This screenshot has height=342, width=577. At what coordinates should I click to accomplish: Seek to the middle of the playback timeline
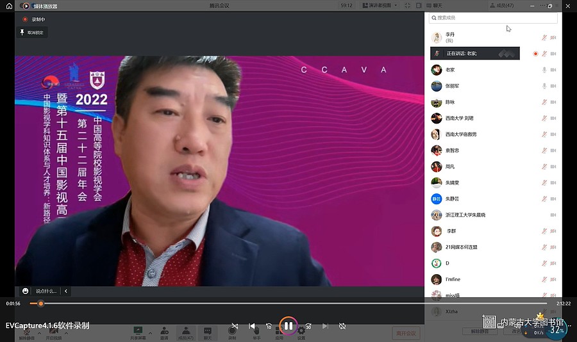(x=288, y=304)
